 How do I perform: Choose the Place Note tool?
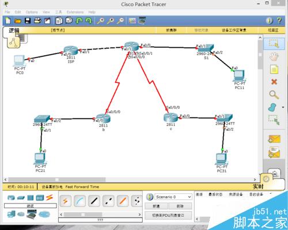[x=274, y=69]
